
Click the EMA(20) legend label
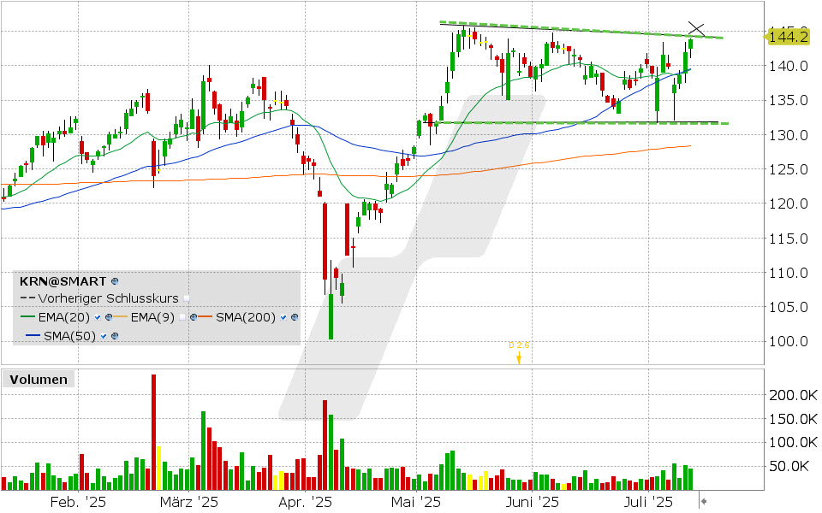pyautogui.click(x=64, y=317)
